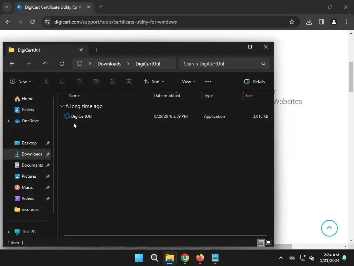Click the Share icon in Explorer toolbar

point(112,81)
